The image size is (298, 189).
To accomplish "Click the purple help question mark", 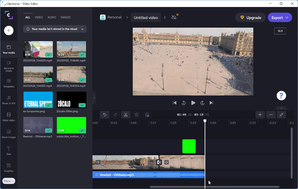I will click(x=281, y=96).
